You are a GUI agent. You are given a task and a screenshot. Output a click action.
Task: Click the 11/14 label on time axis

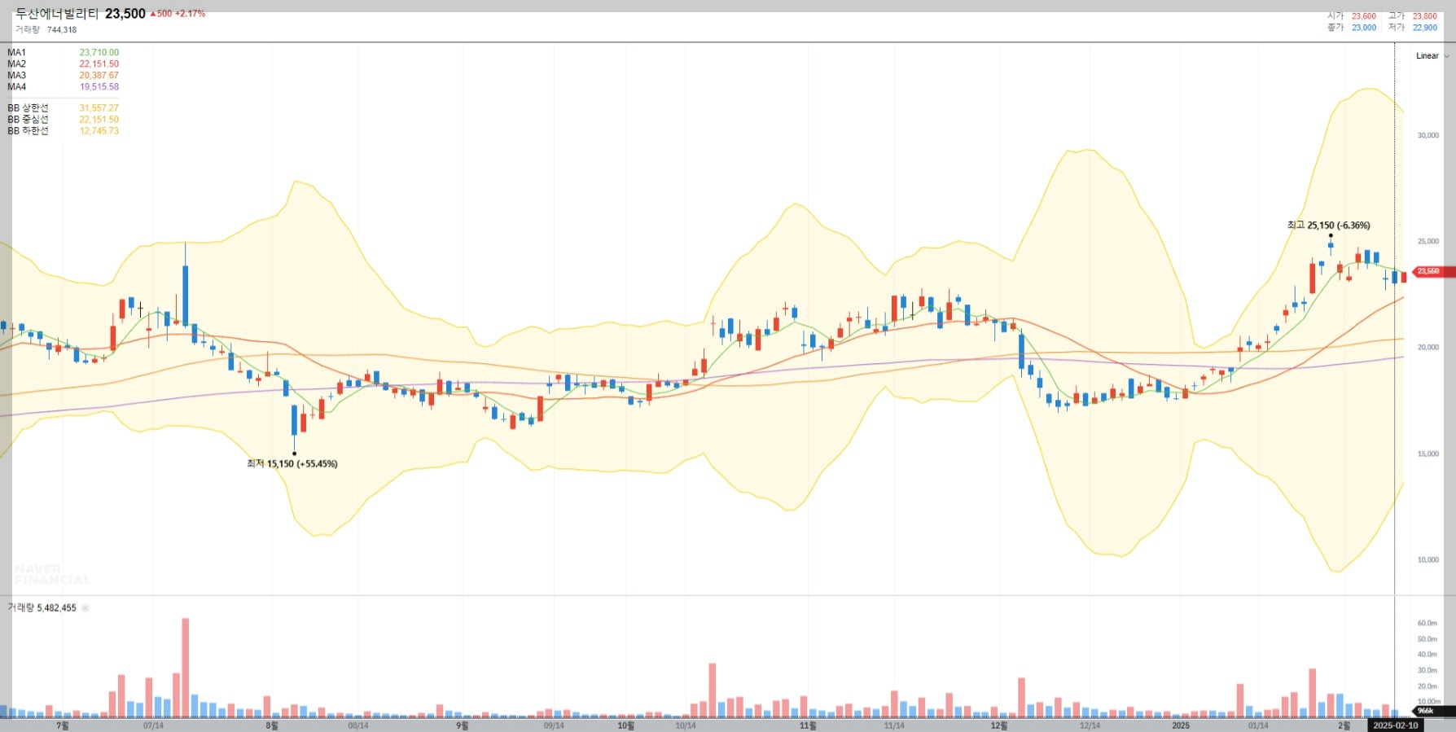(894, 725)
